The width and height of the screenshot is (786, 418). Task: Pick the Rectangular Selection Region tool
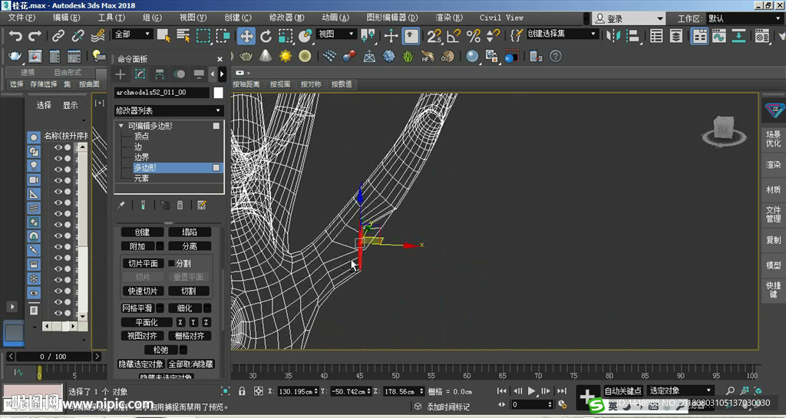tap(203, 35)
